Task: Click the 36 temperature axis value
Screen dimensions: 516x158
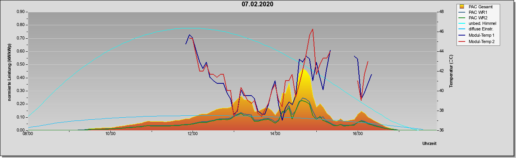Action: pos(441,130)
